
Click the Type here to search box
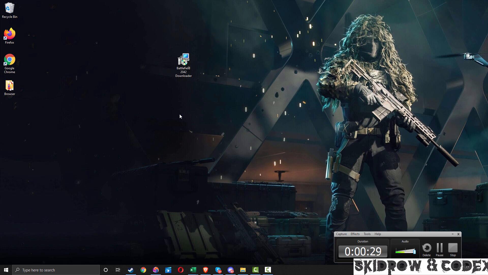point(56,270)
